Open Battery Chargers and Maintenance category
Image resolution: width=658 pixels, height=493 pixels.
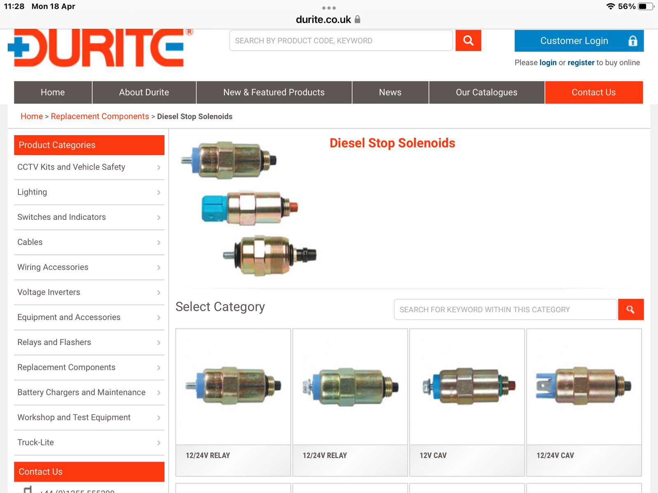[89, 392]
